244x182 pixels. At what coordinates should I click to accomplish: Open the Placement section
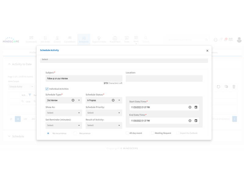[115, 39]
